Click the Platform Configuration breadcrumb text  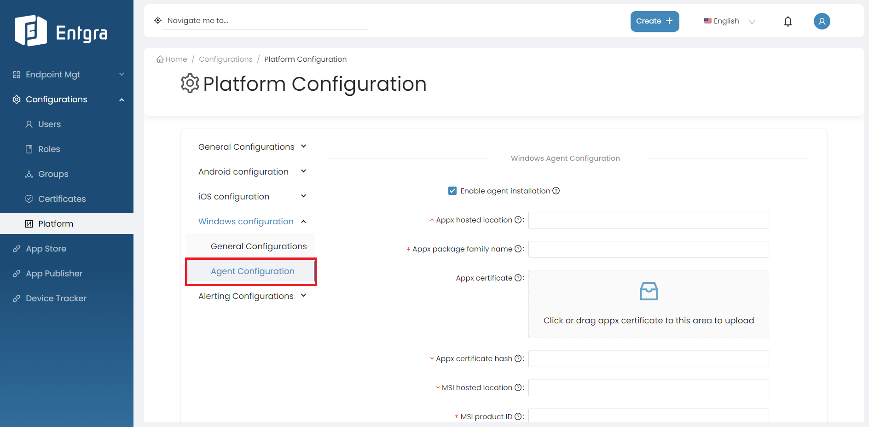point(305,59)
